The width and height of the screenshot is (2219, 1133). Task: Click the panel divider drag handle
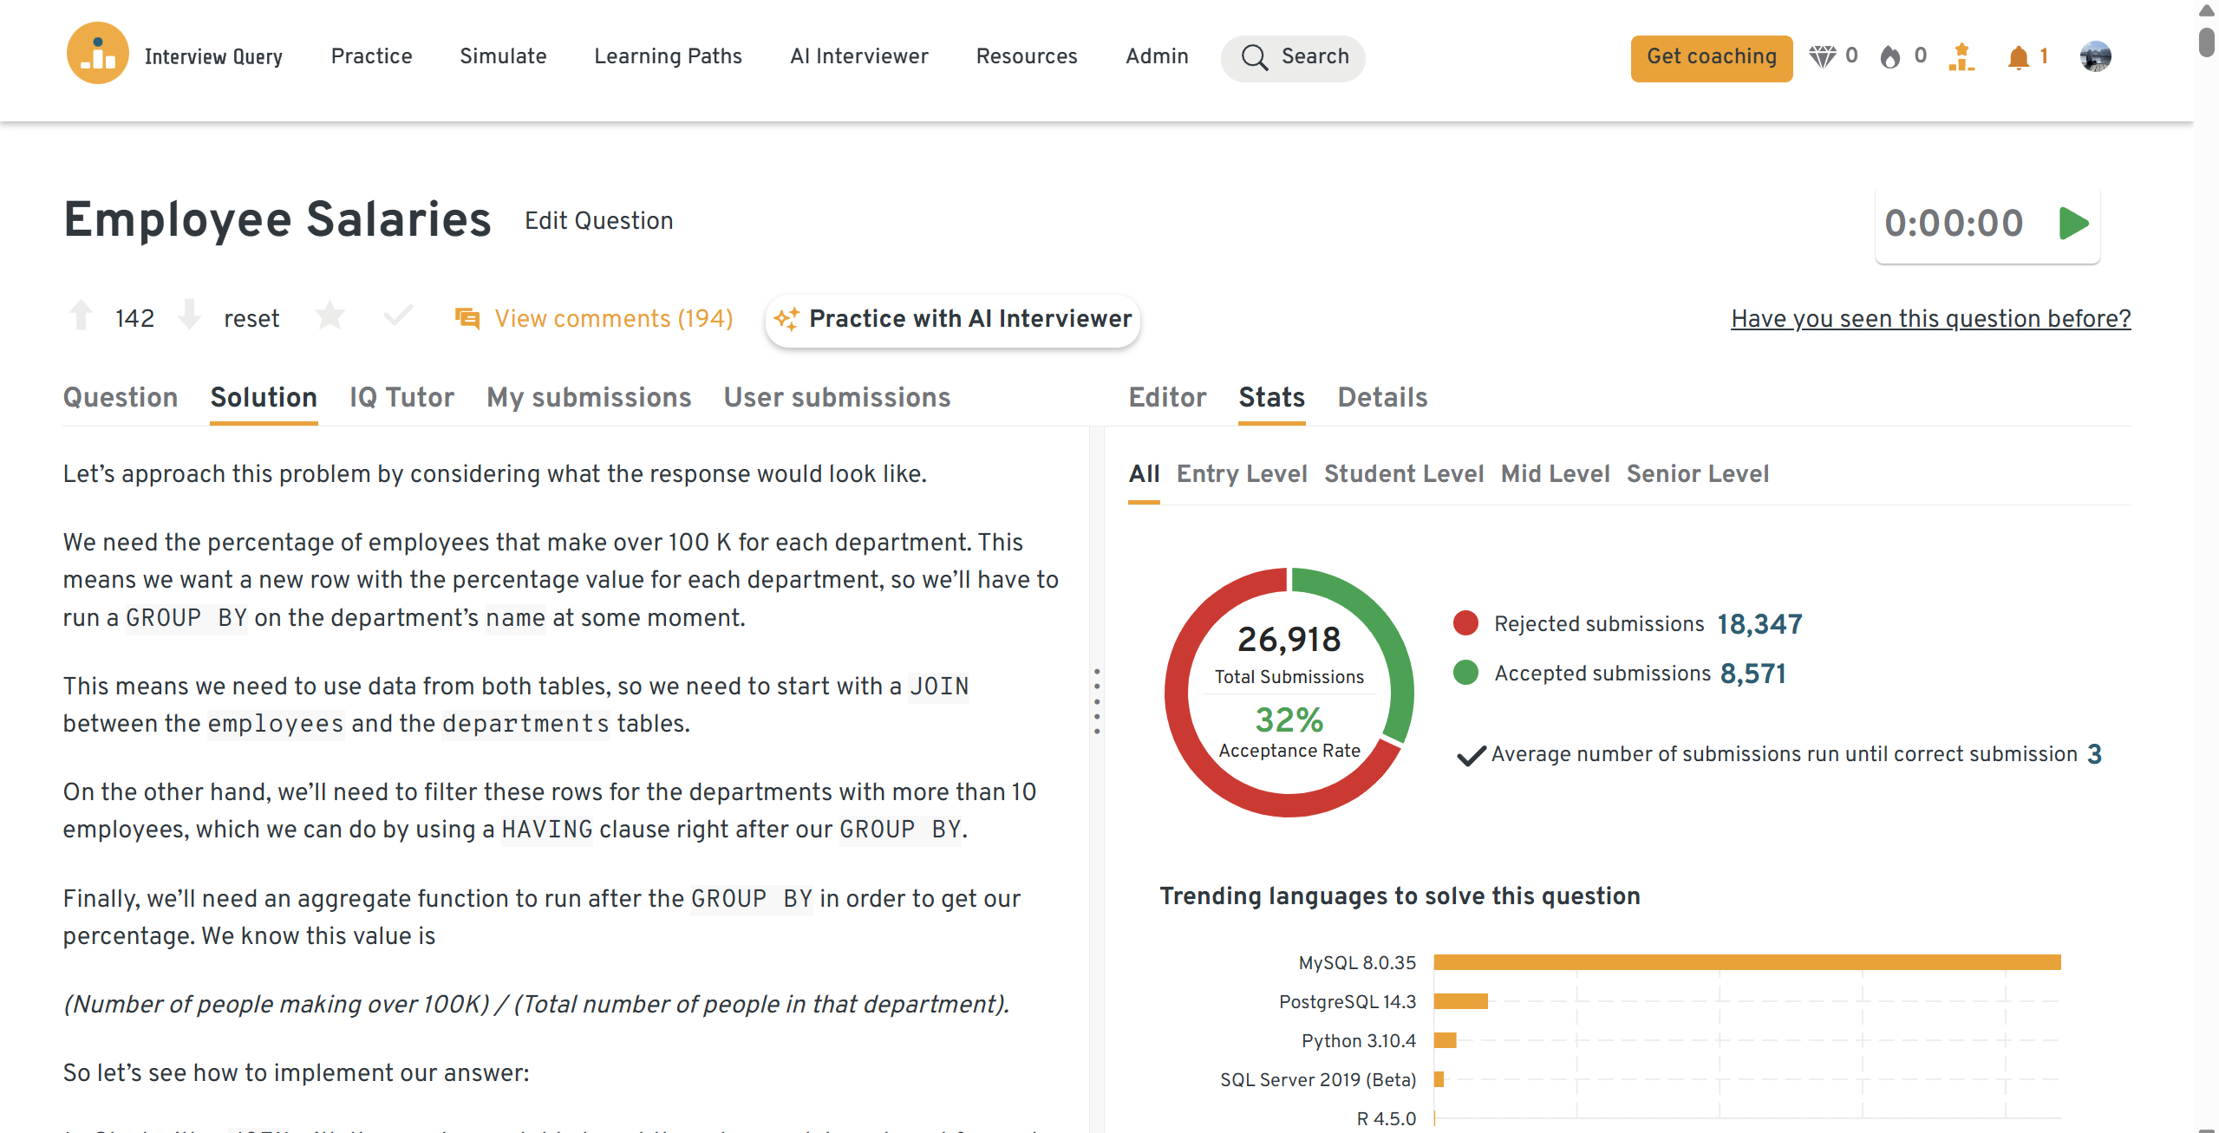pos(1097,701)
